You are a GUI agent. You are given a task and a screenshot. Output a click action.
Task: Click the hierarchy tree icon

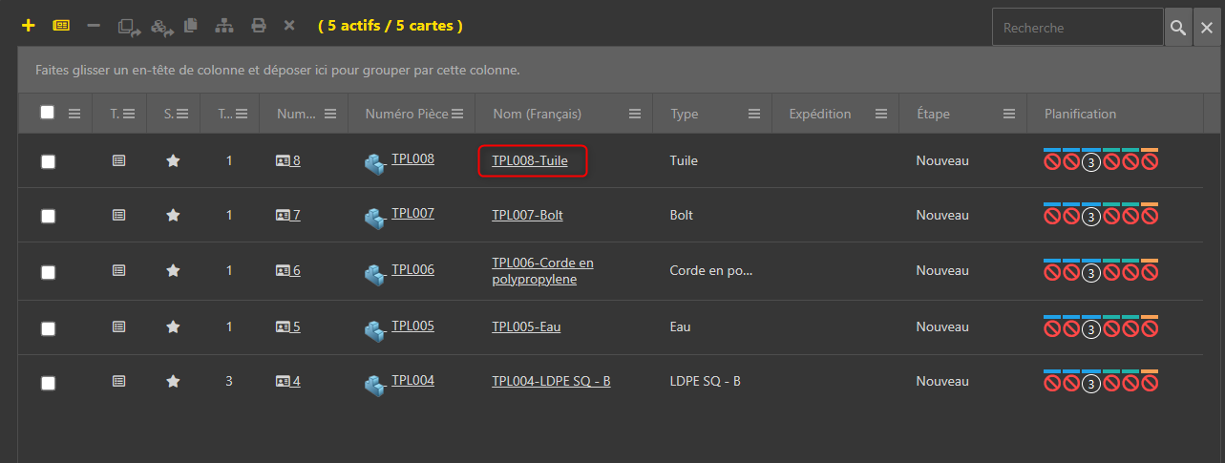[223, 26]
